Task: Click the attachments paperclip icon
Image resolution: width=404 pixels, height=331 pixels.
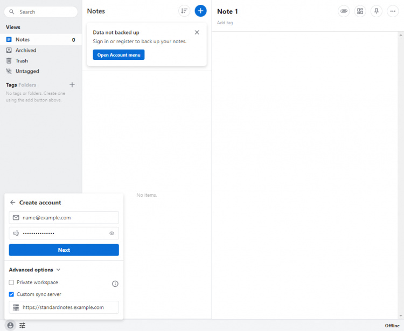Action: point(344,11)
